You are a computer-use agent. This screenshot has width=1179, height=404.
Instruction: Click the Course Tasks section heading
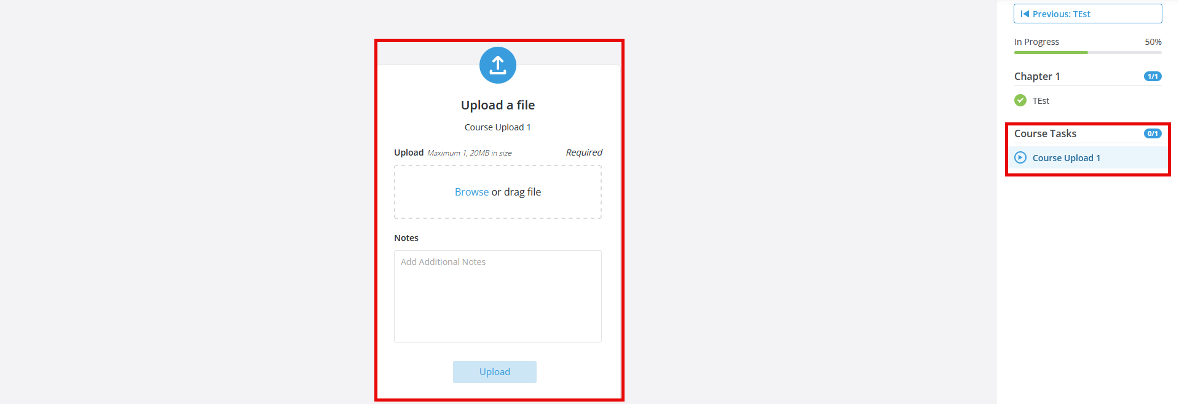[x=1045, y=133]
